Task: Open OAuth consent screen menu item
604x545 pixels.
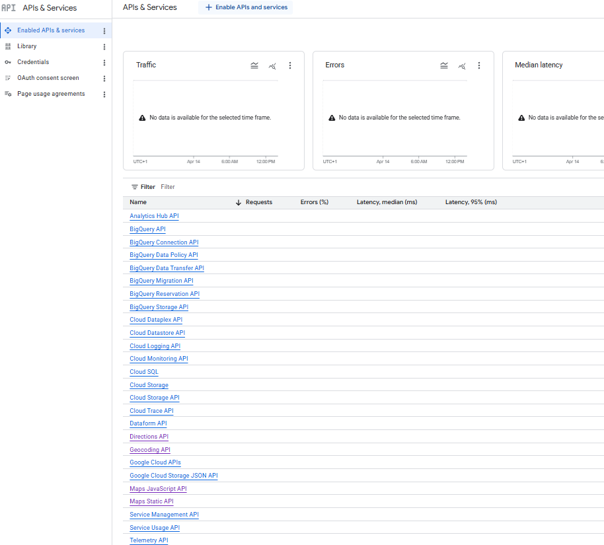Action: (56, 78)
